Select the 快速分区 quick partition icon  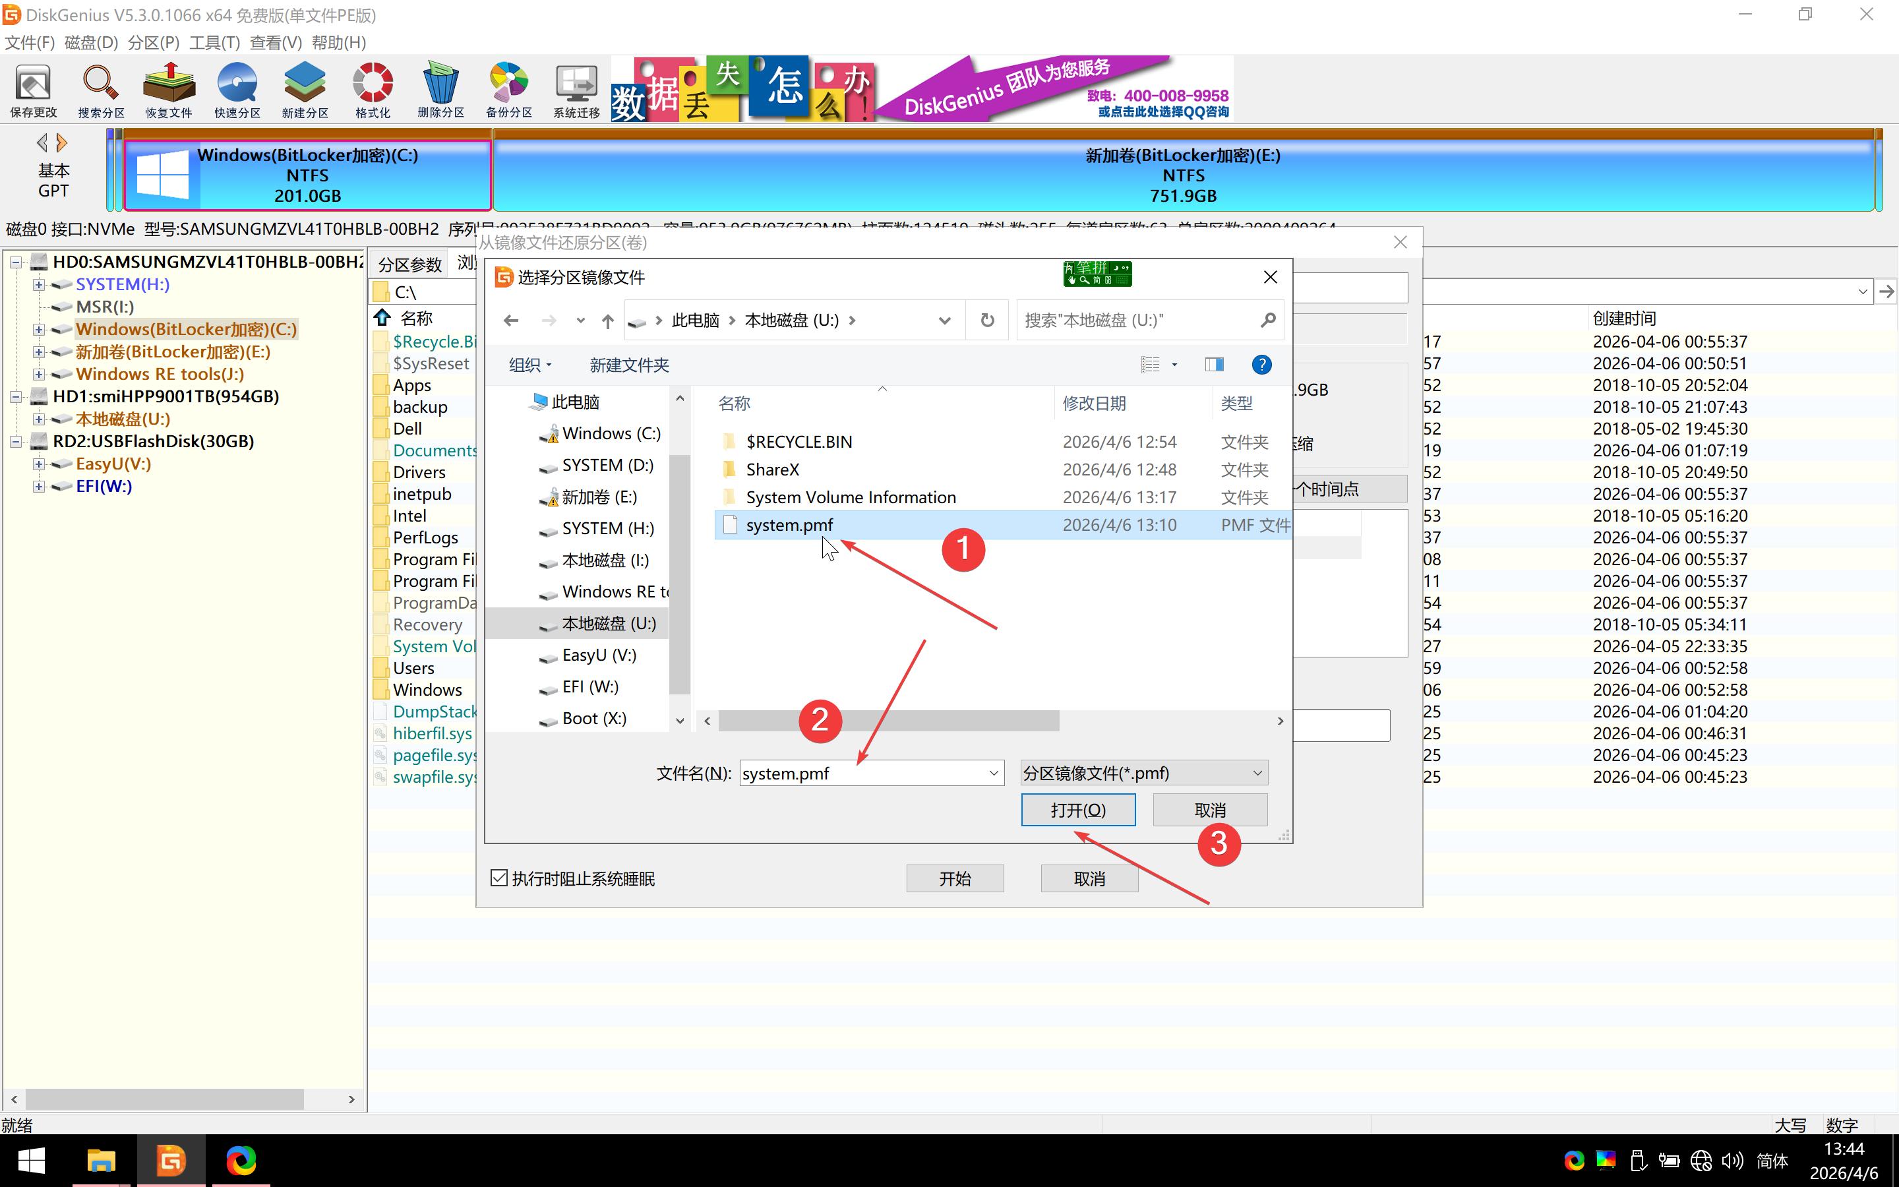(x=237, y=90)
